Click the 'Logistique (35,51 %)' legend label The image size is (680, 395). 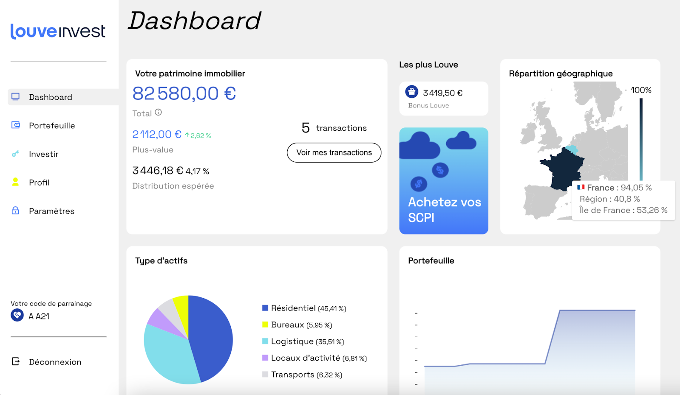pos(308,341)
